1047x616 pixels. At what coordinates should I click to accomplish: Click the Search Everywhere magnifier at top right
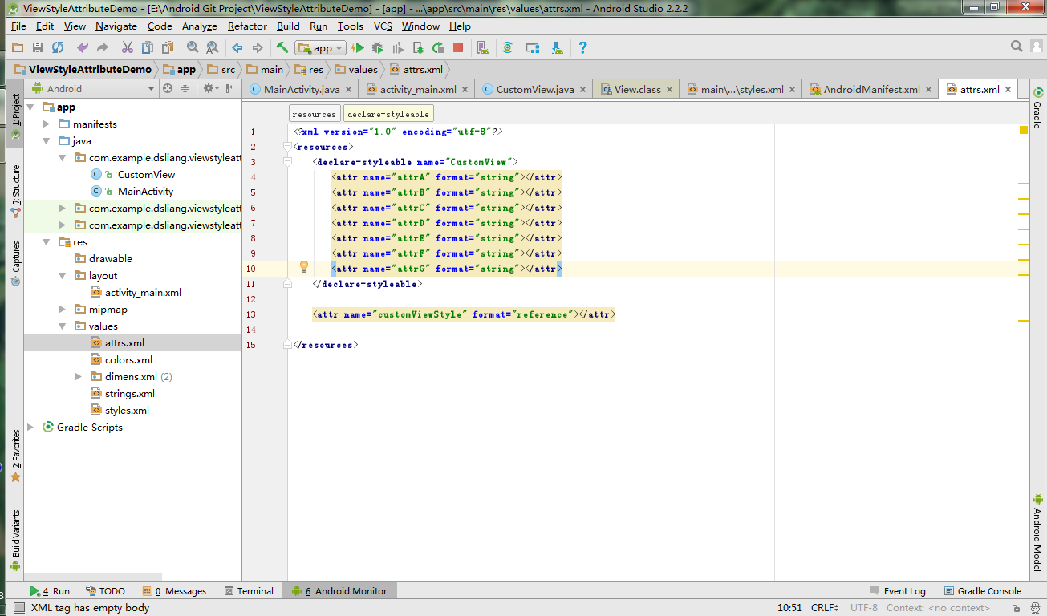tap(1017, 47)
